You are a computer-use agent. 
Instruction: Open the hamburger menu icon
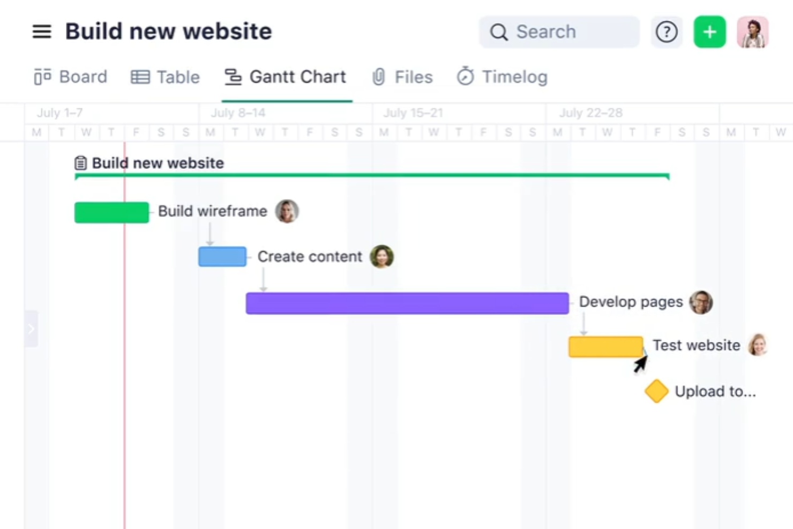(42, 32)
